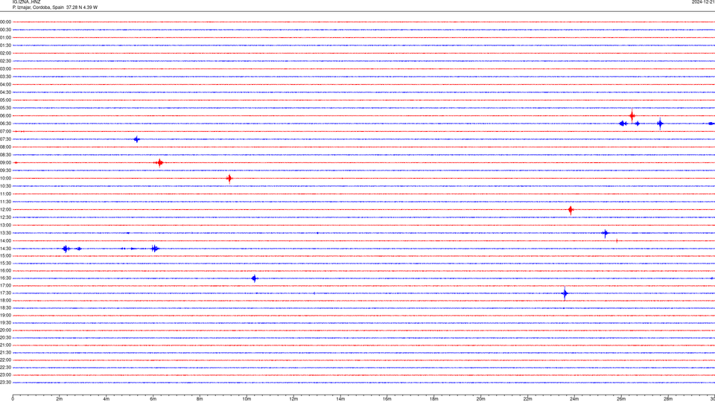The height and width of the screenshot is (402, 715).
Task: Select the 00:30 trace time label
Action: [x=5, y=30]
